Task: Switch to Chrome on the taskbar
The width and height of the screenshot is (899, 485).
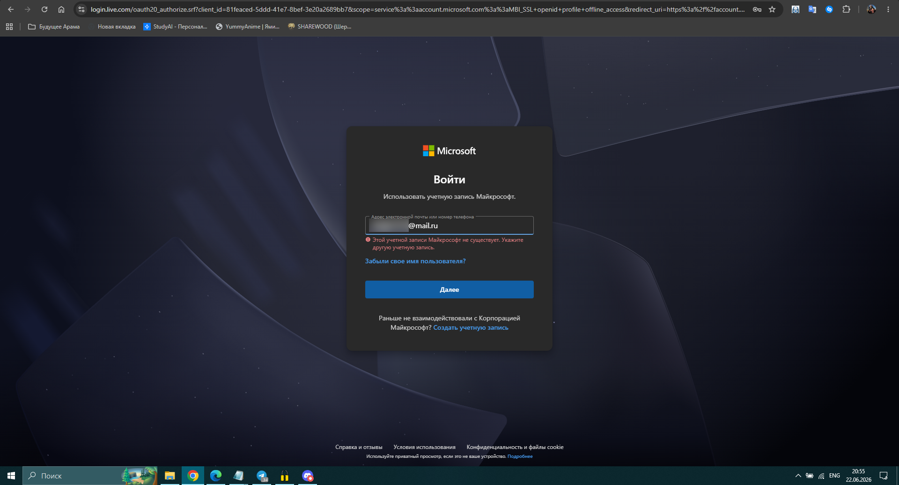Action: pos(193,476)
